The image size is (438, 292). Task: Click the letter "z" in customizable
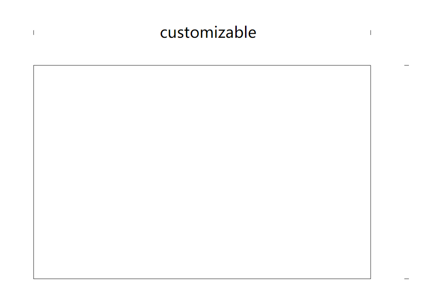coord(222,34)
